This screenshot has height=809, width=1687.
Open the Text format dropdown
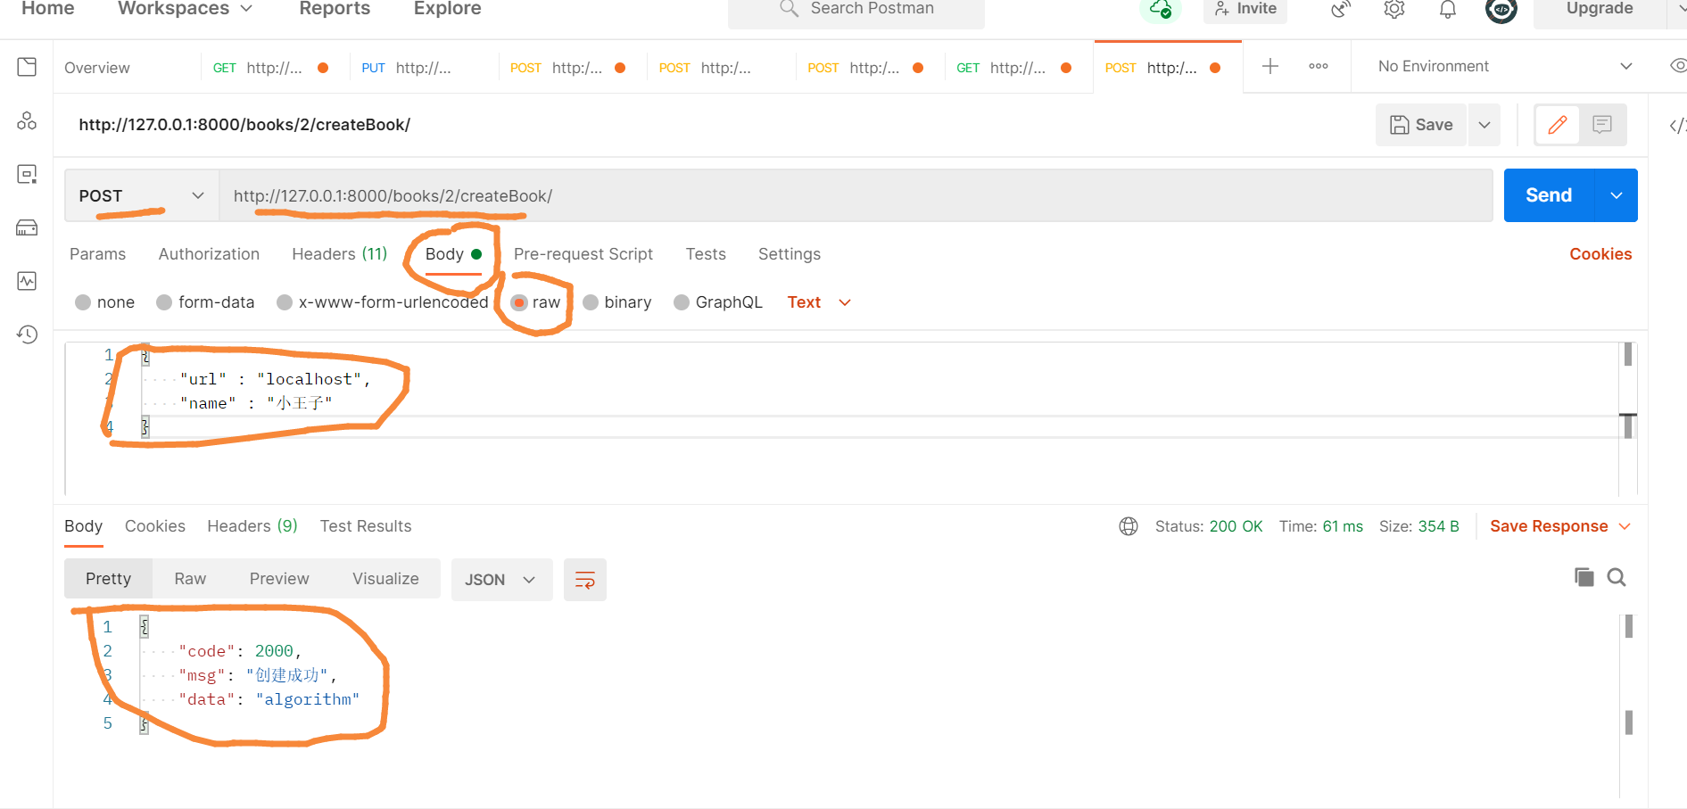pos(819,302)
